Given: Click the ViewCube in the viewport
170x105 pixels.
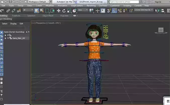Looking at the screenshot, I should pos(161,30).
